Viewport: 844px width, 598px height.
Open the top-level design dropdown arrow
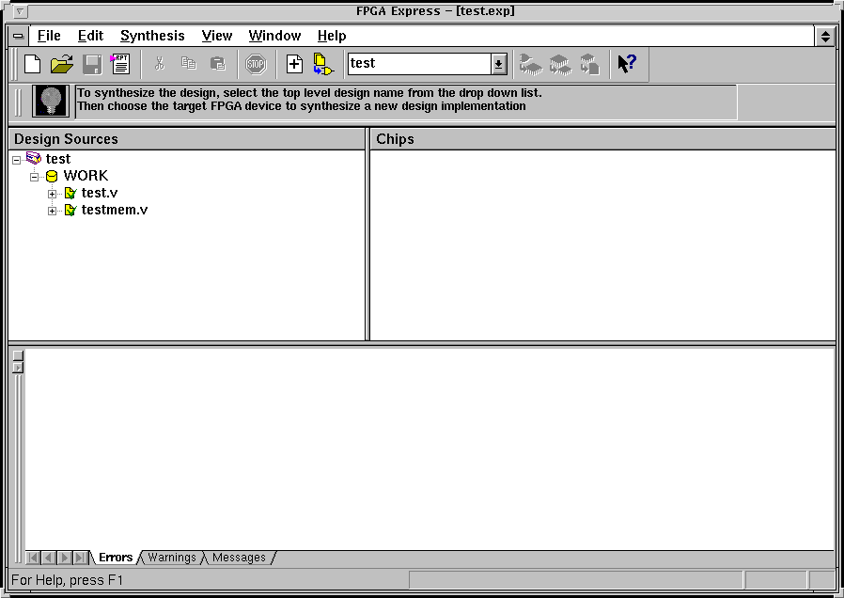coord(498,64)
